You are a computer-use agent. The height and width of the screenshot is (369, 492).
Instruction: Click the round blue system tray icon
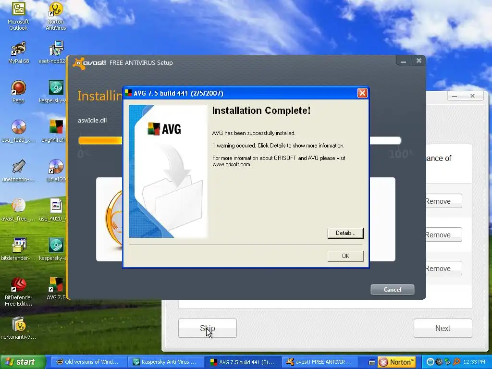[x=430, y=362]
